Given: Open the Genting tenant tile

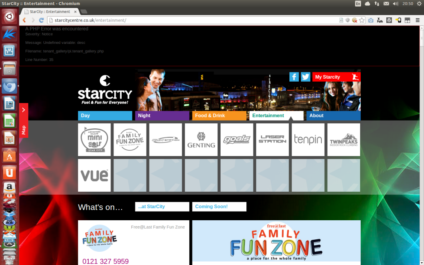Looking at the screenshot, I should (201, 140).
